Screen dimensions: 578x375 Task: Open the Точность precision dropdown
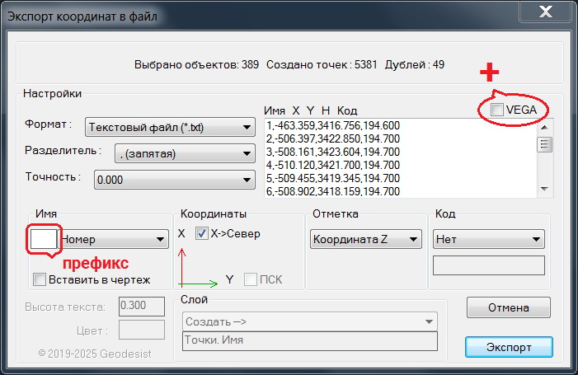pyautogui.click(x=174, y=180)
